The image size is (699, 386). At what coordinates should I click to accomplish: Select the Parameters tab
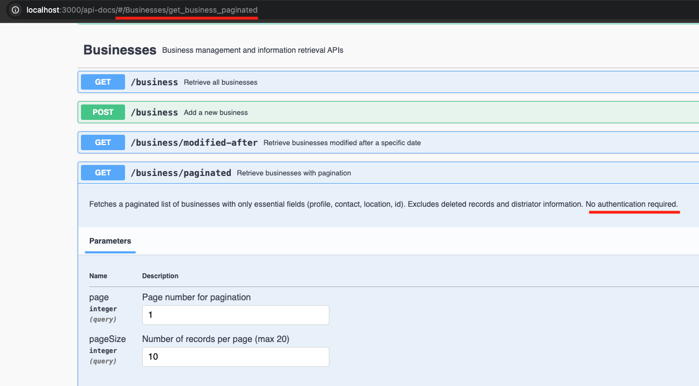point(110,241)
